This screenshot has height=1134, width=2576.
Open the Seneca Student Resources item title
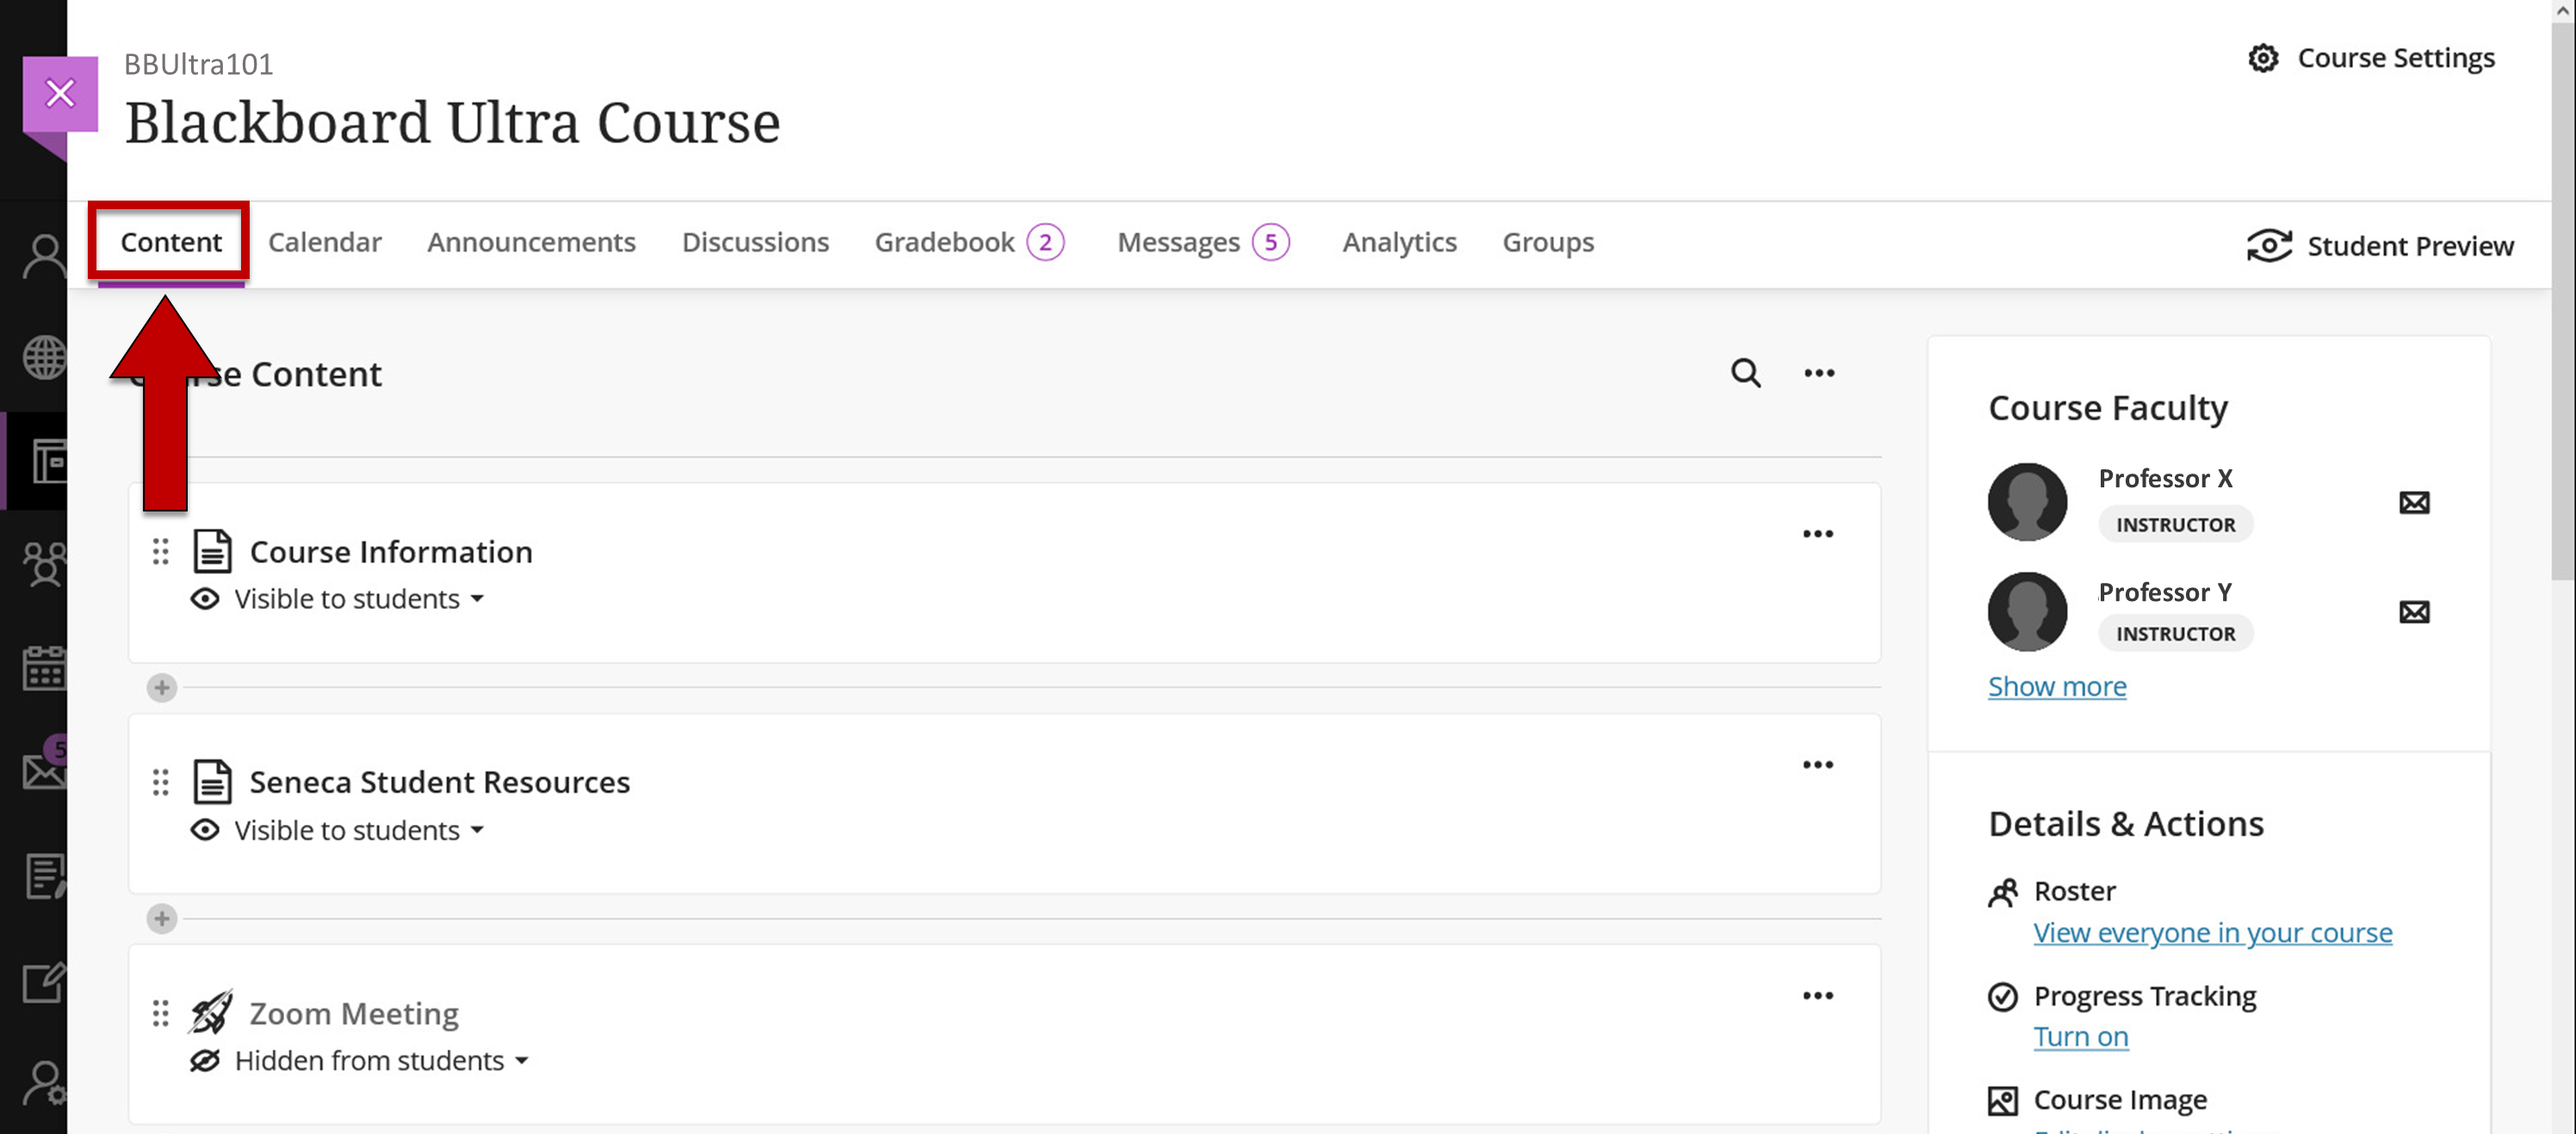click(x=440, y=782)
